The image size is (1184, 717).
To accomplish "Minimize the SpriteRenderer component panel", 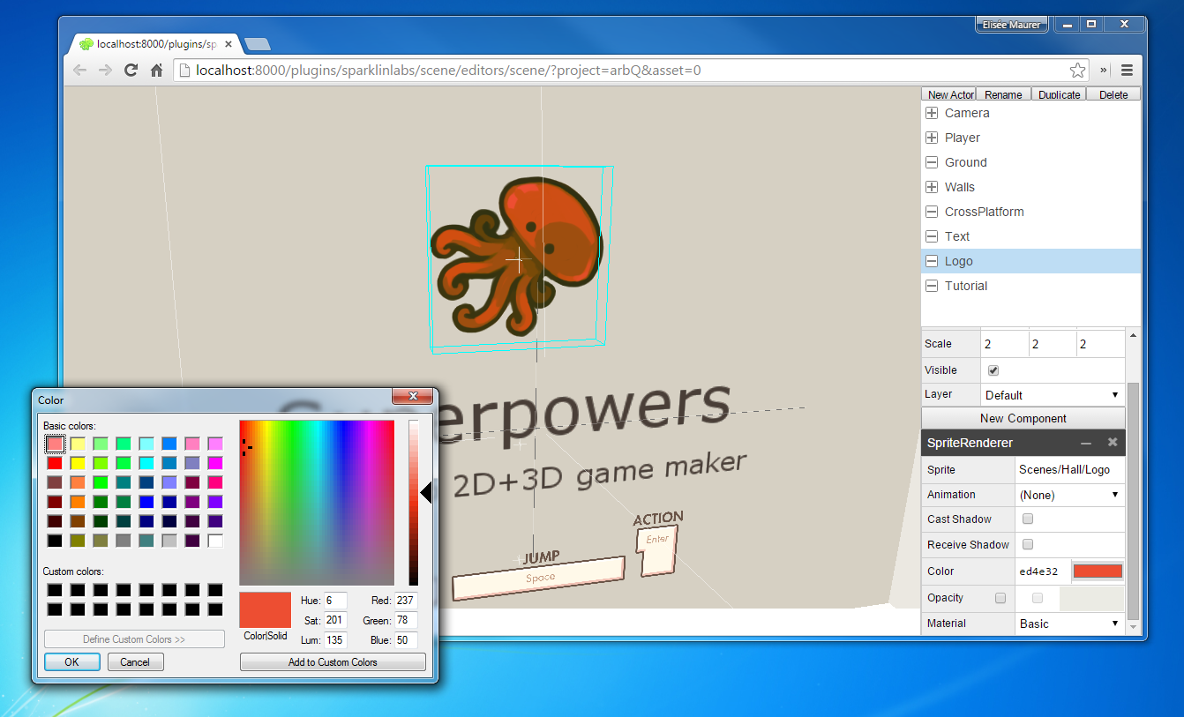I will pyautogui.click(x=1086, y=443).
